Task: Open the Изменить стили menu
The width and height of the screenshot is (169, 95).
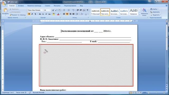Action: tap(144, 12)
